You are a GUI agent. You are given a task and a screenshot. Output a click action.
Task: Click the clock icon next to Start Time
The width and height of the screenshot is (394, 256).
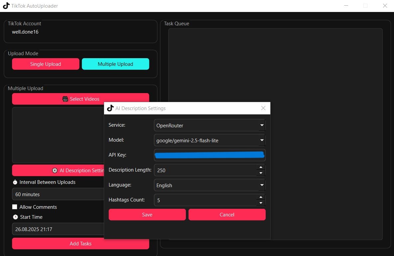tap(15, 217)
